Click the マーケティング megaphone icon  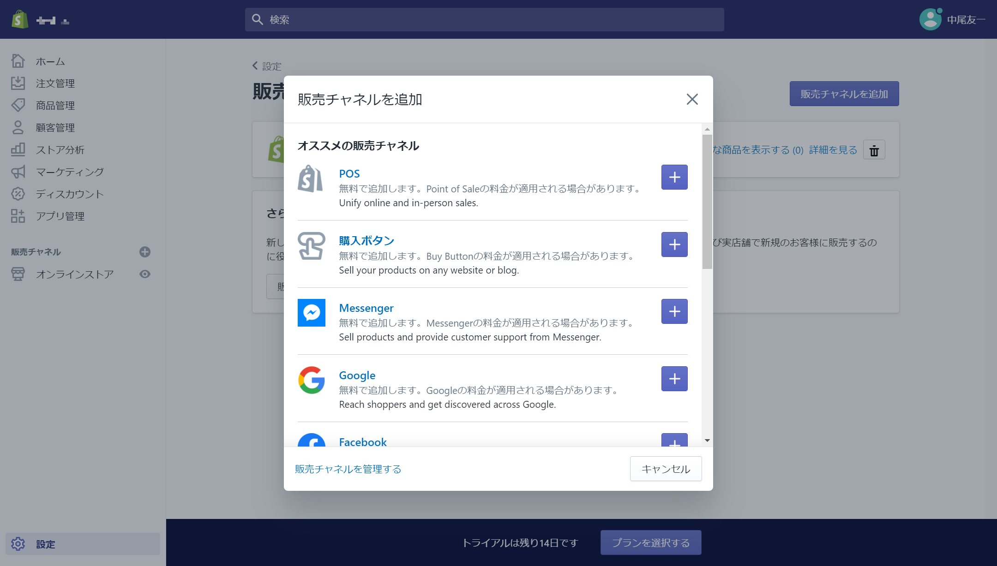click(18, 172)
